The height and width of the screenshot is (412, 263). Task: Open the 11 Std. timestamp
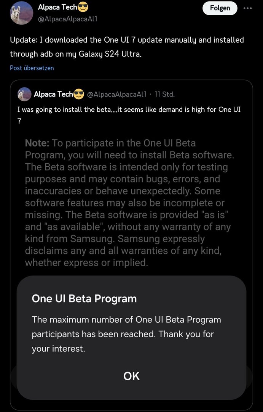tap(164, 94)
